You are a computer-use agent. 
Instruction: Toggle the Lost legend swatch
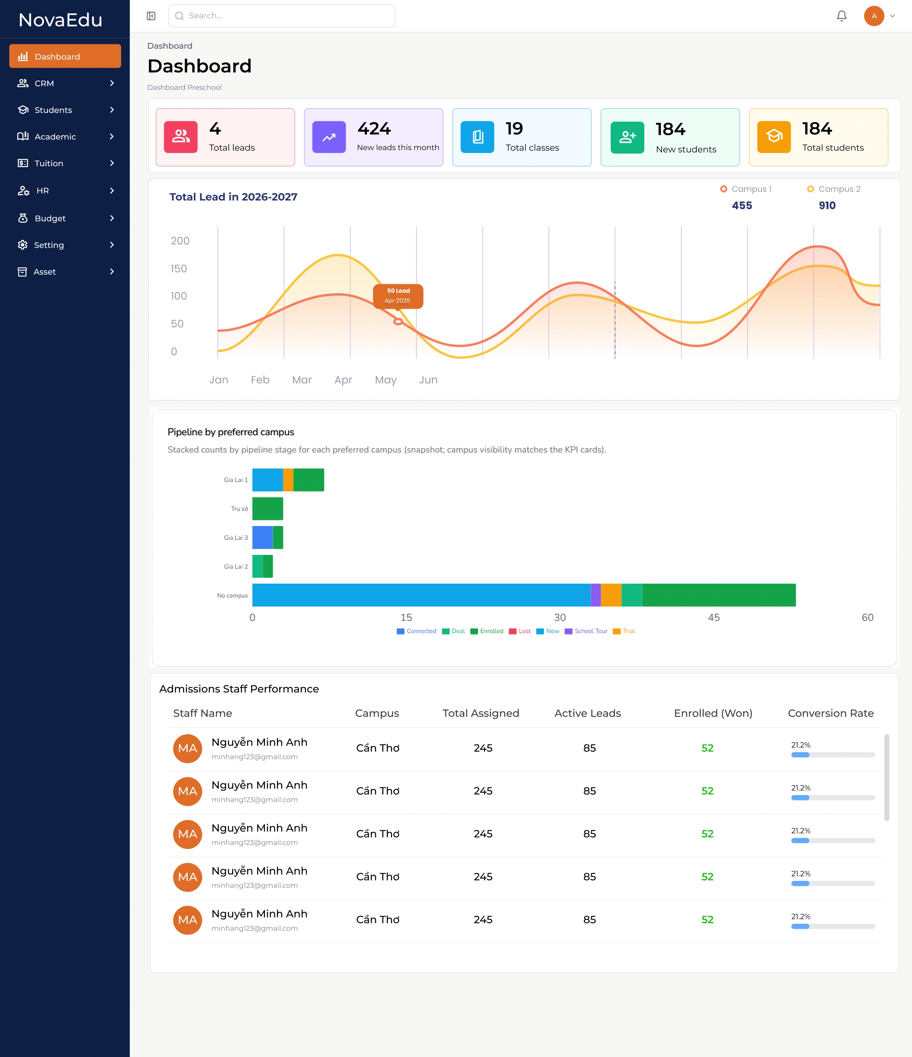[513, 631]
